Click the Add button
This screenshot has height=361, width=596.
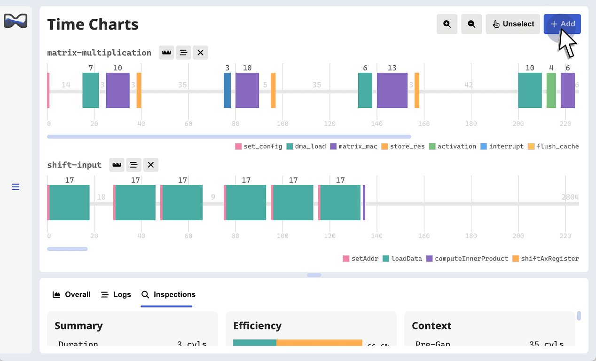point(562,24)
